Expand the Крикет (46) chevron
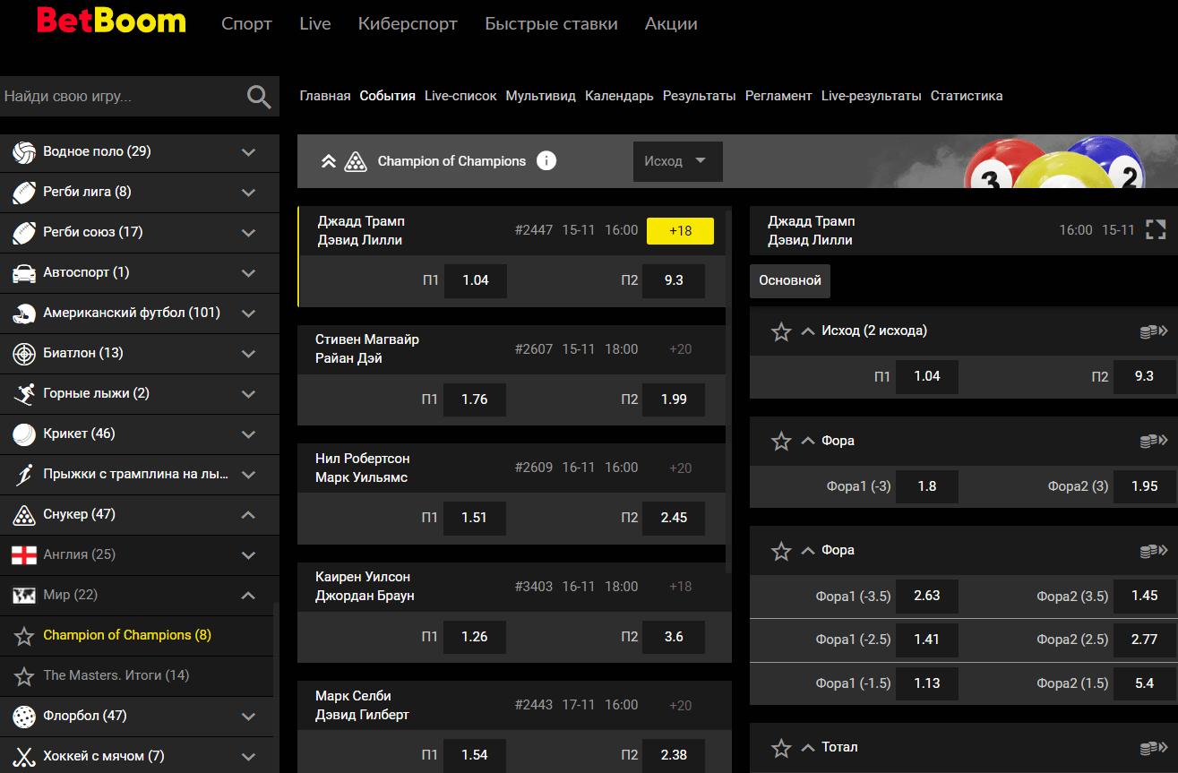Image resolution: width=1178 pixels, height=773 pixels. (249, 434)
